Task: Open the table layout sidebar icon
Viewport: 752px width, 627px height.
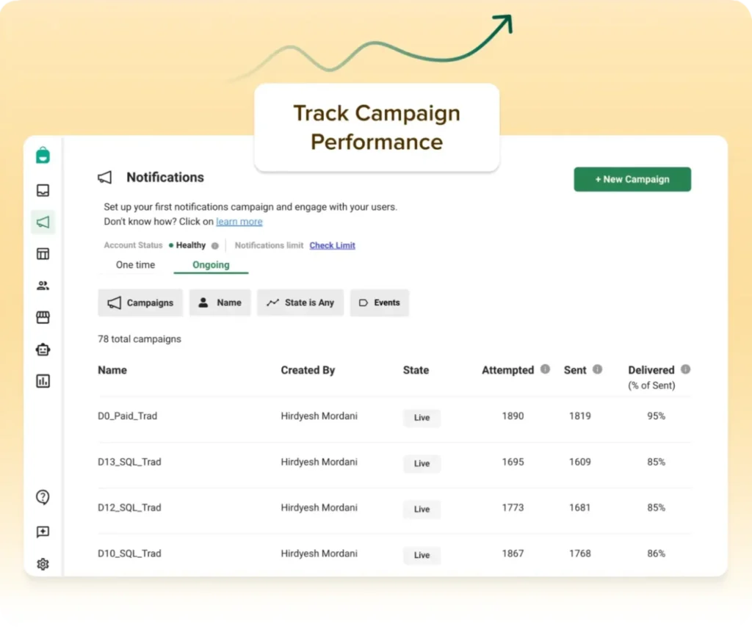Action: coord(43,254)
